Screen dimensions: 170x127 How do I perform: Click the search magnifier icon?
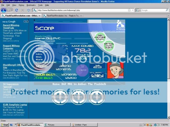click(x=167, y=10)
